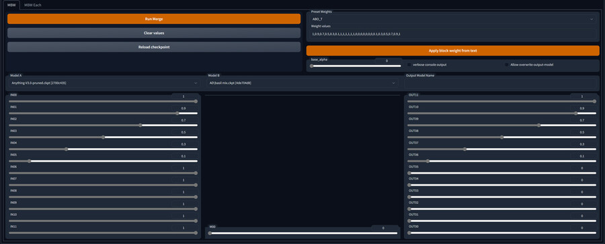Adjust the IN11 slider
The height and width of the screenshot is (244, 605).
coord(104,233)
